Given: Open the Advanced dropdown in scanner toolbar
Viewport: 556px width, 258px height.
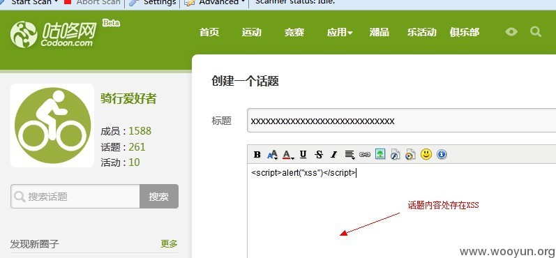Looking at the screenshot, I should click(215, 3).
